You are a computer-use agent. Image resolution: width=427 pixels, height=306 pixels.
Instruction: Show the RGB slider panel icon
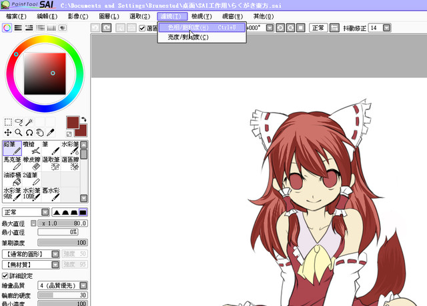[x=18, y=28]
